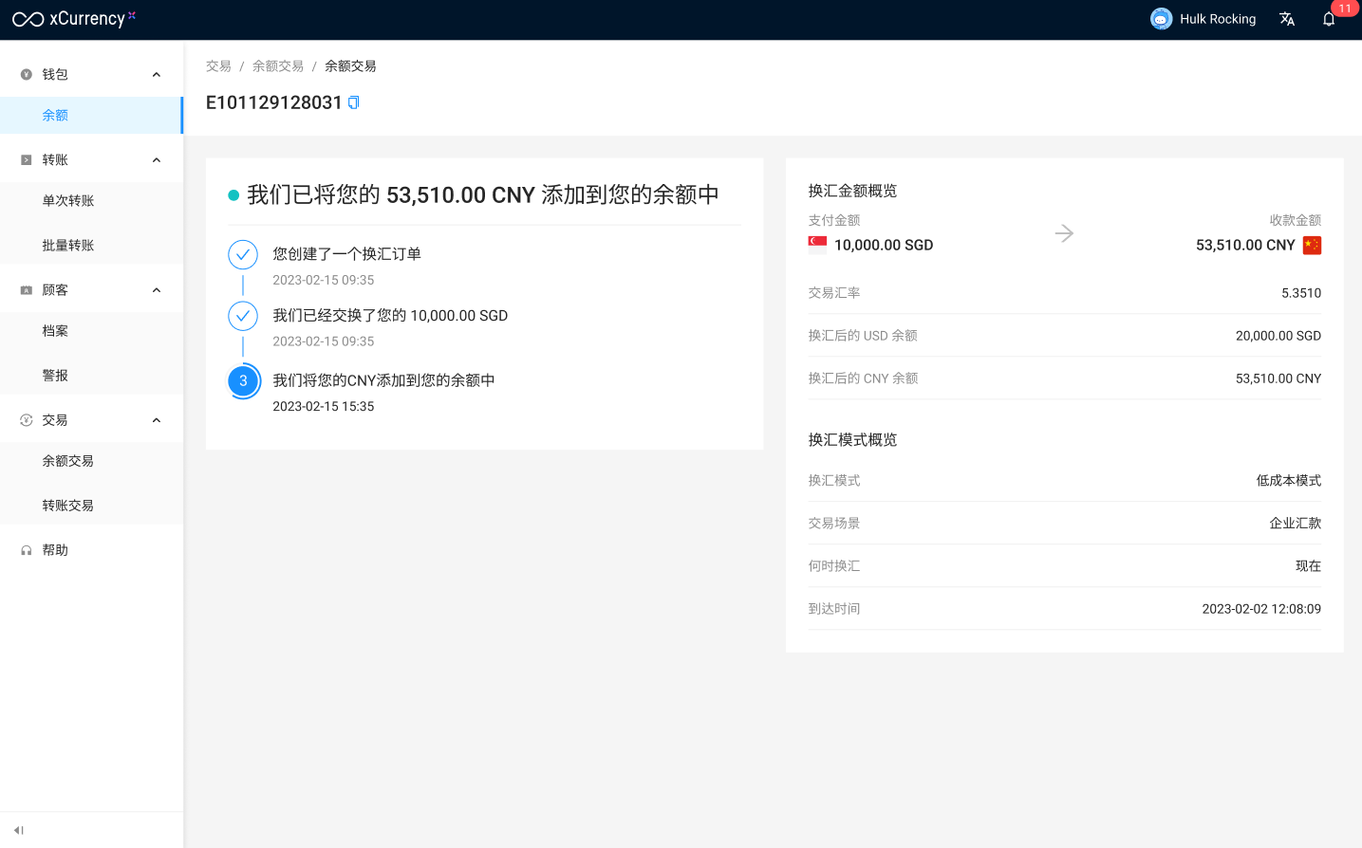Select 余额 in the sidebar
This screenshot has width=1362, height=848.
(x=91, y=116)
